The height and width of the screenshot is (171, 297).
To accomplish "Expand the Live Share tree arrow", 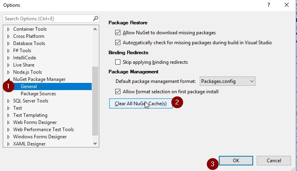I will (x=8, y=65).
